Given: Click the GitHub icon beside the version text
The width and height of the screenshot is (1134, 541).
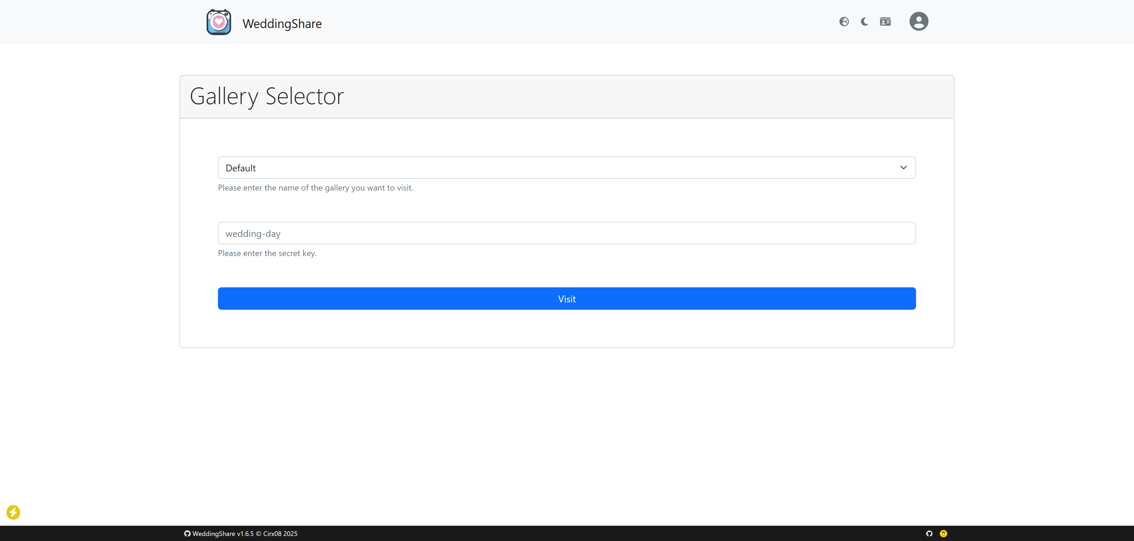Looking at the screenshot, I should point(187,534).
